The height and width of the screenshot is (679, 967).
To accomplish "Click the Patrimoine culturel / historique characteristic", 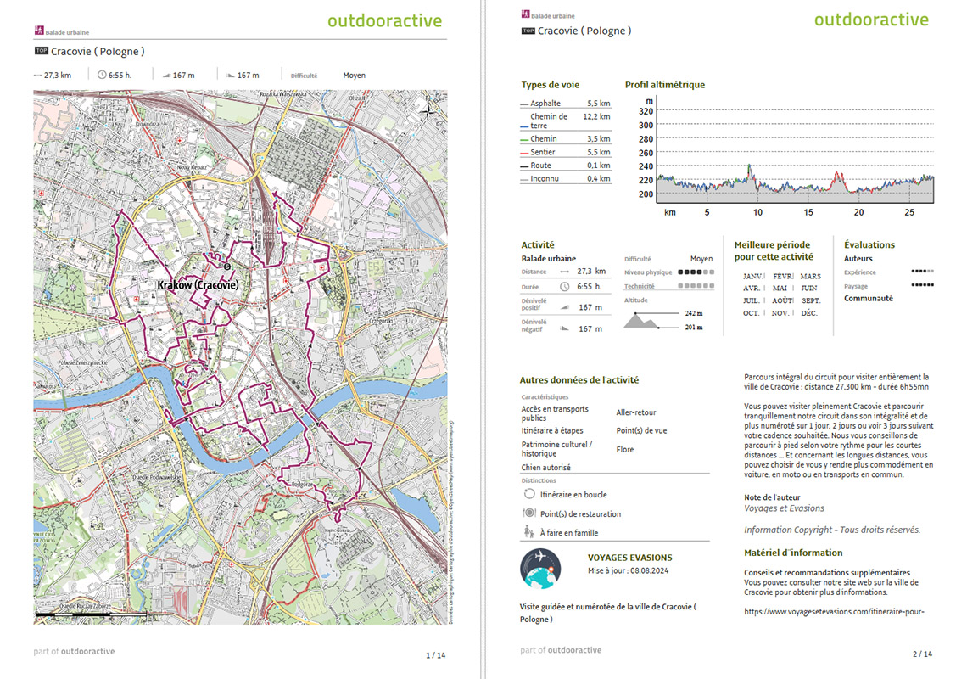I will point(556,449).
